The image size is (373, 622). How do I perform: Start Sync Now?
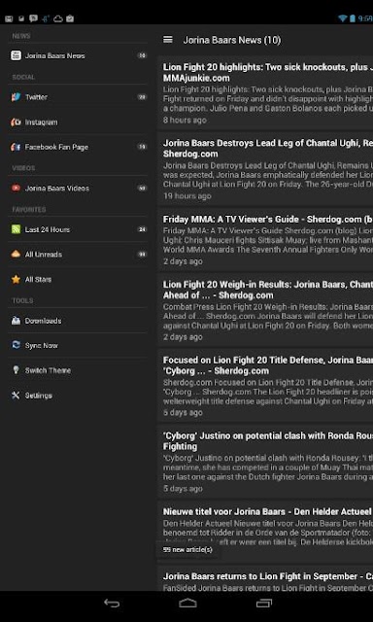click(x=78, y=345)
